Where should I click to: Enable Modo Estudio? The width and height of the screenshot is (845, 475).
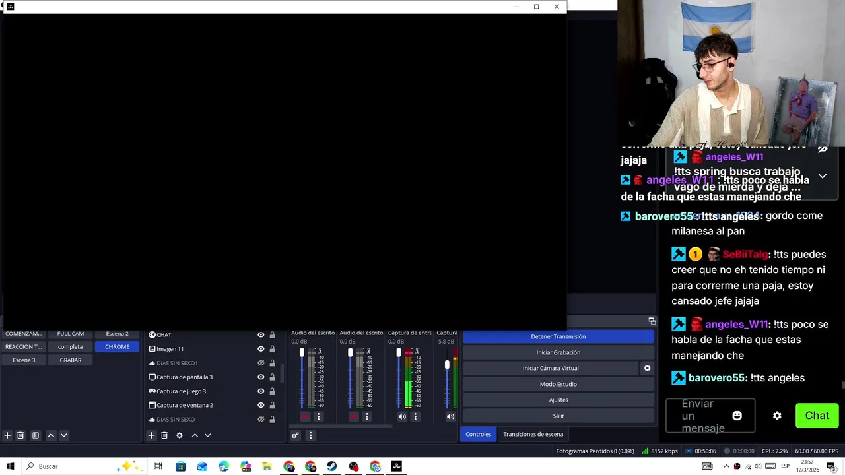point(558,384)
